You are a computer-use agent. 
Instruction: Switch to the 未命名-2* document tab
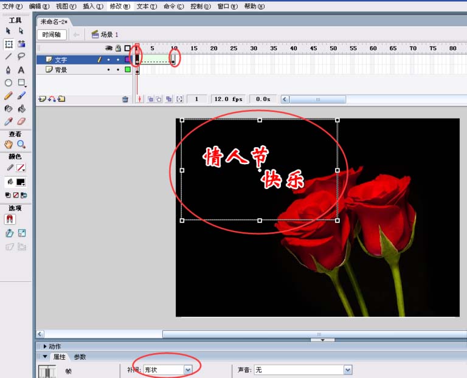[x=54, y=22]
